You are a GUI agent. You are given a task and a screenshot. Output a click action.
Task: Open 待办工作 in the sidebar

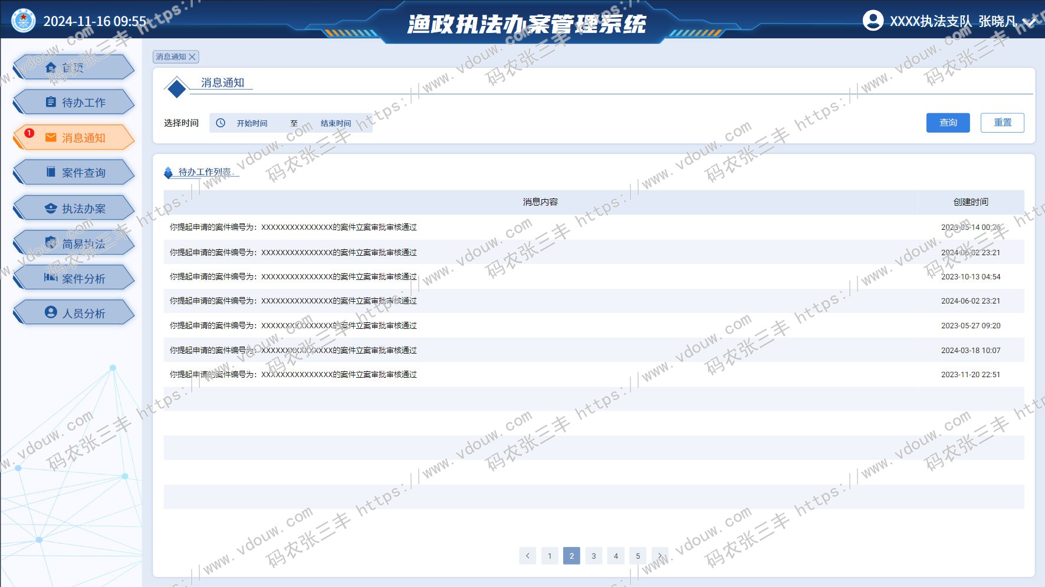[x=74, y=103]
